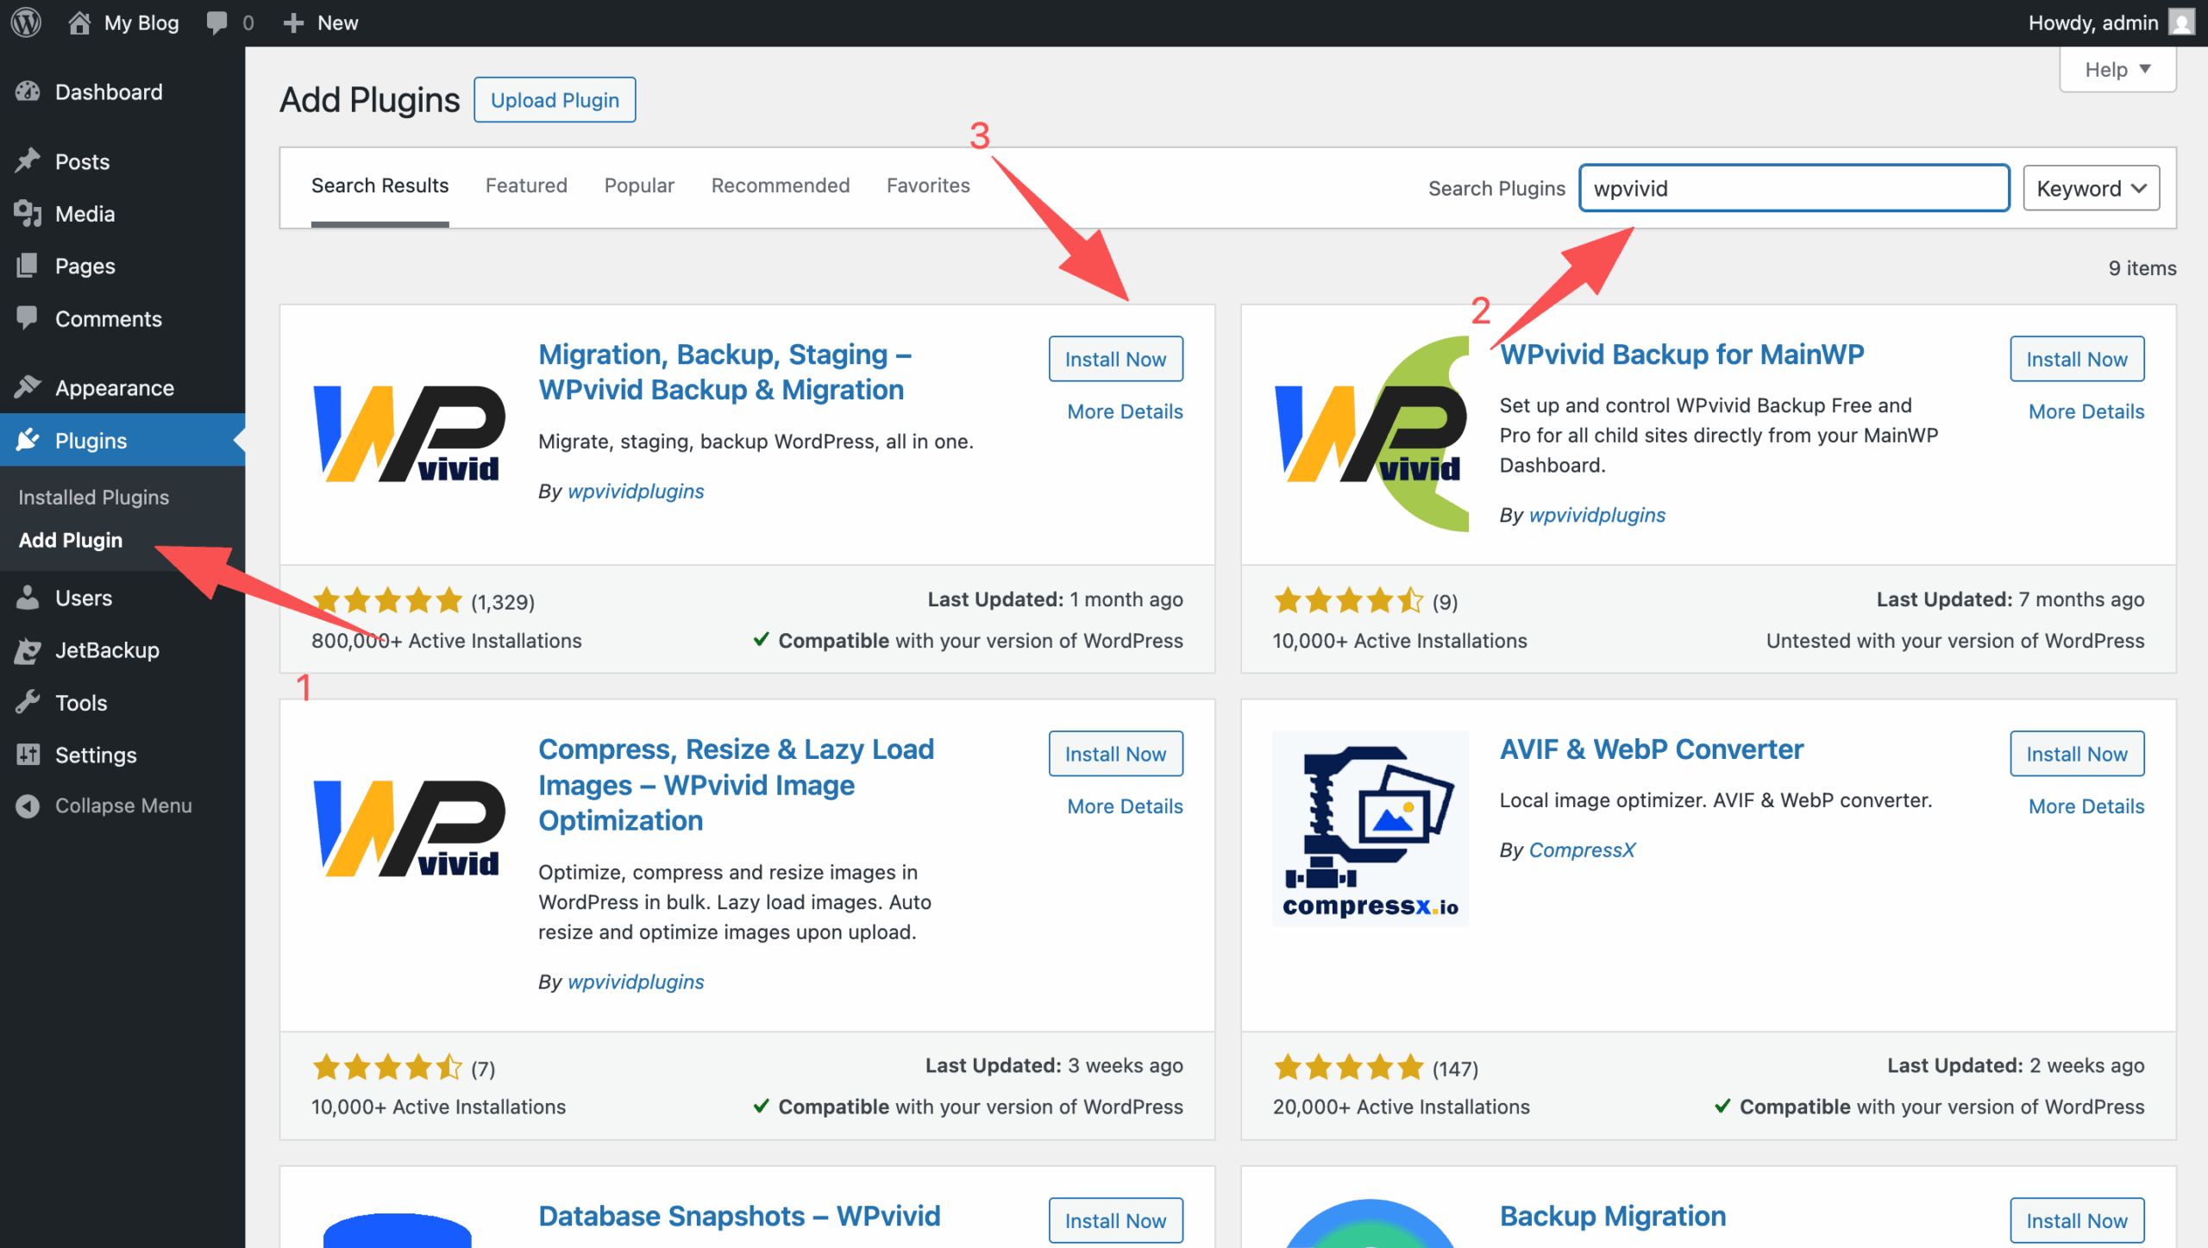The width and height of the screenshot is (2208, 1248).
Task: Click the Media library icon
Action: click(28, 213)
